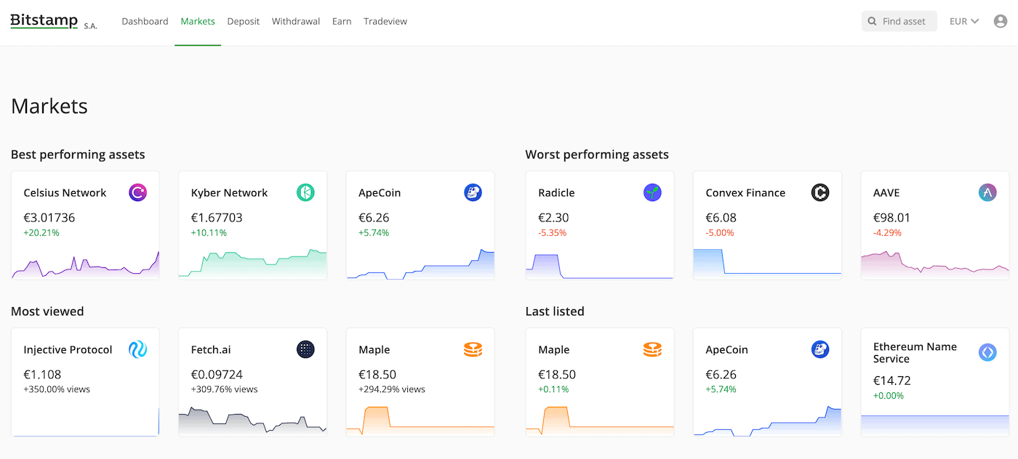Open the Kyber Network asset link

pos(229,192)
